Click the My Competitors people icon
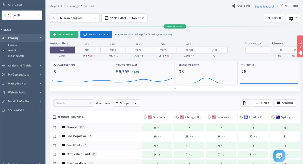The image size is (303, 164). point(3,74)
